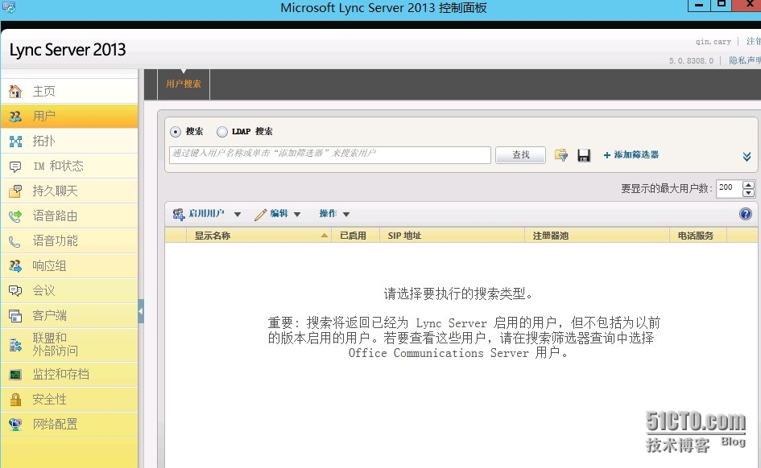The height and width of the screenshot is (468, 761).
Task: Click the voice routing icon beside 语音路由
Action: coord(15,216)
